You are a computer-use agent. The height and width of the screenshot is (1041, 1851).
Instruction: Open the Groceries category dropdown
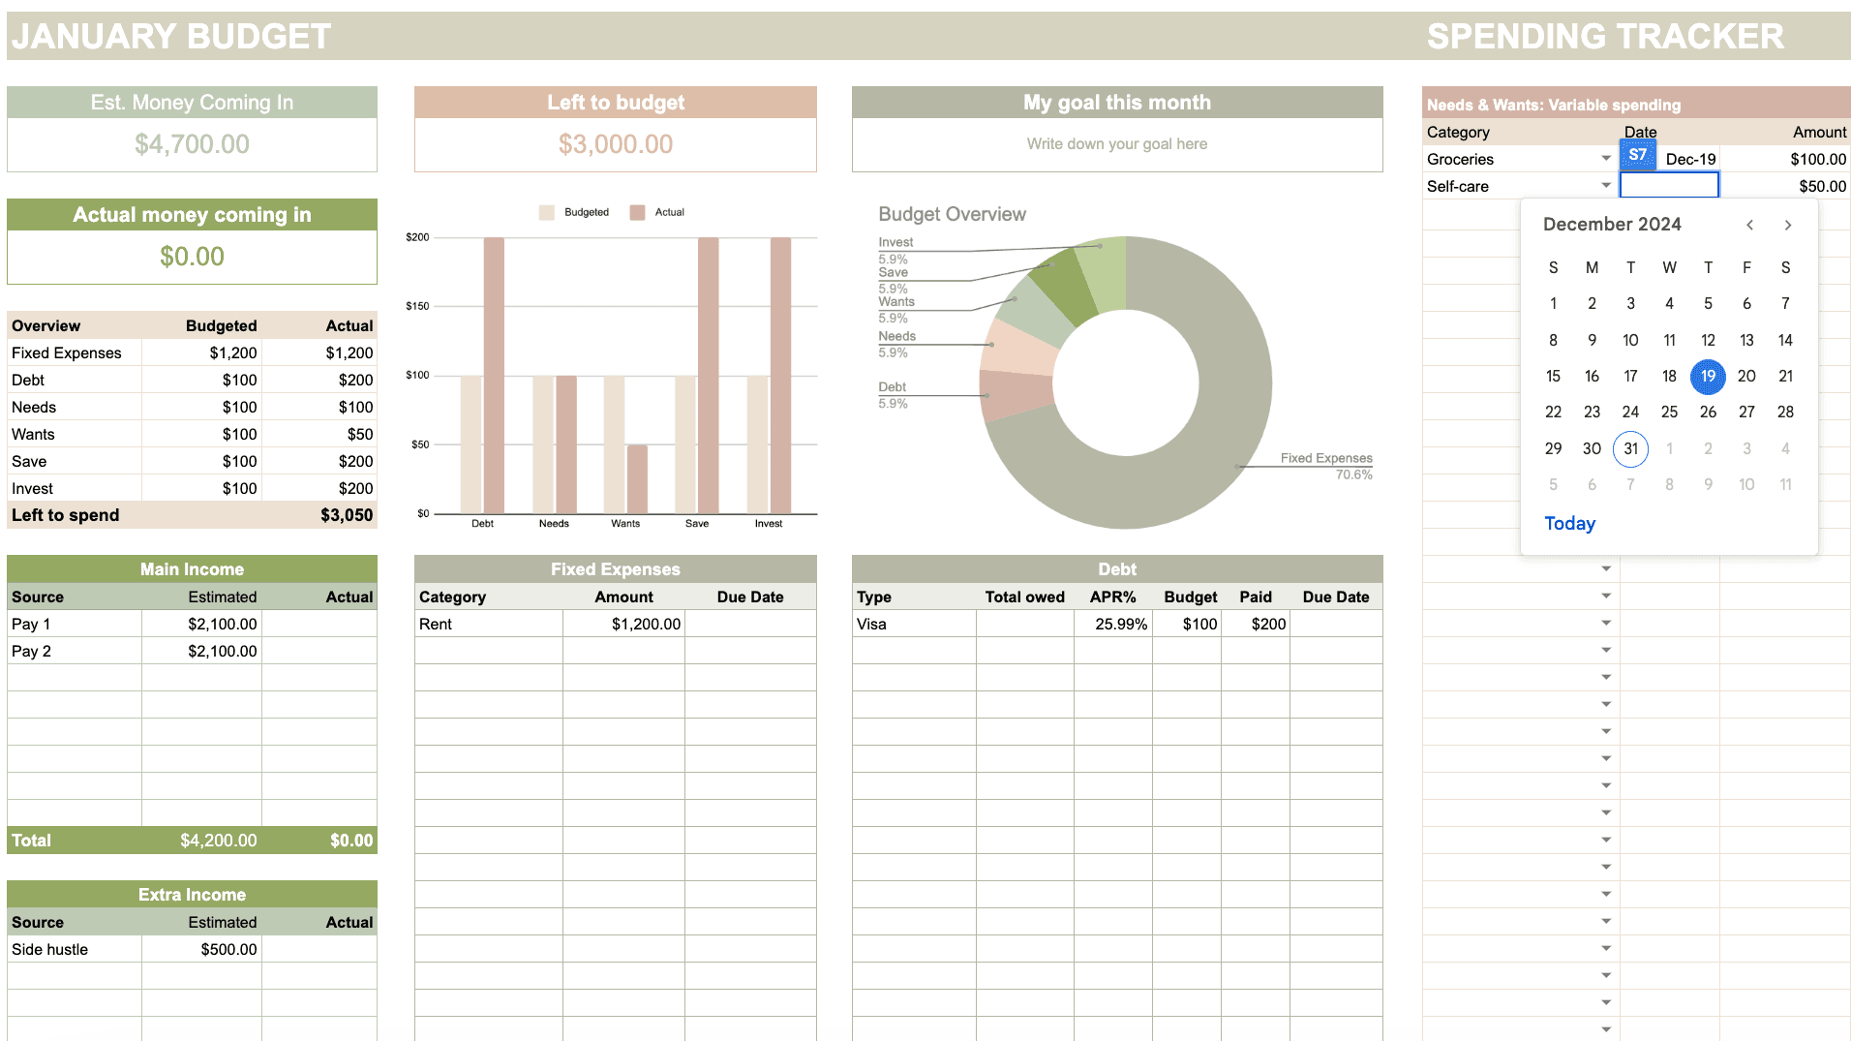coord(1606,159)
